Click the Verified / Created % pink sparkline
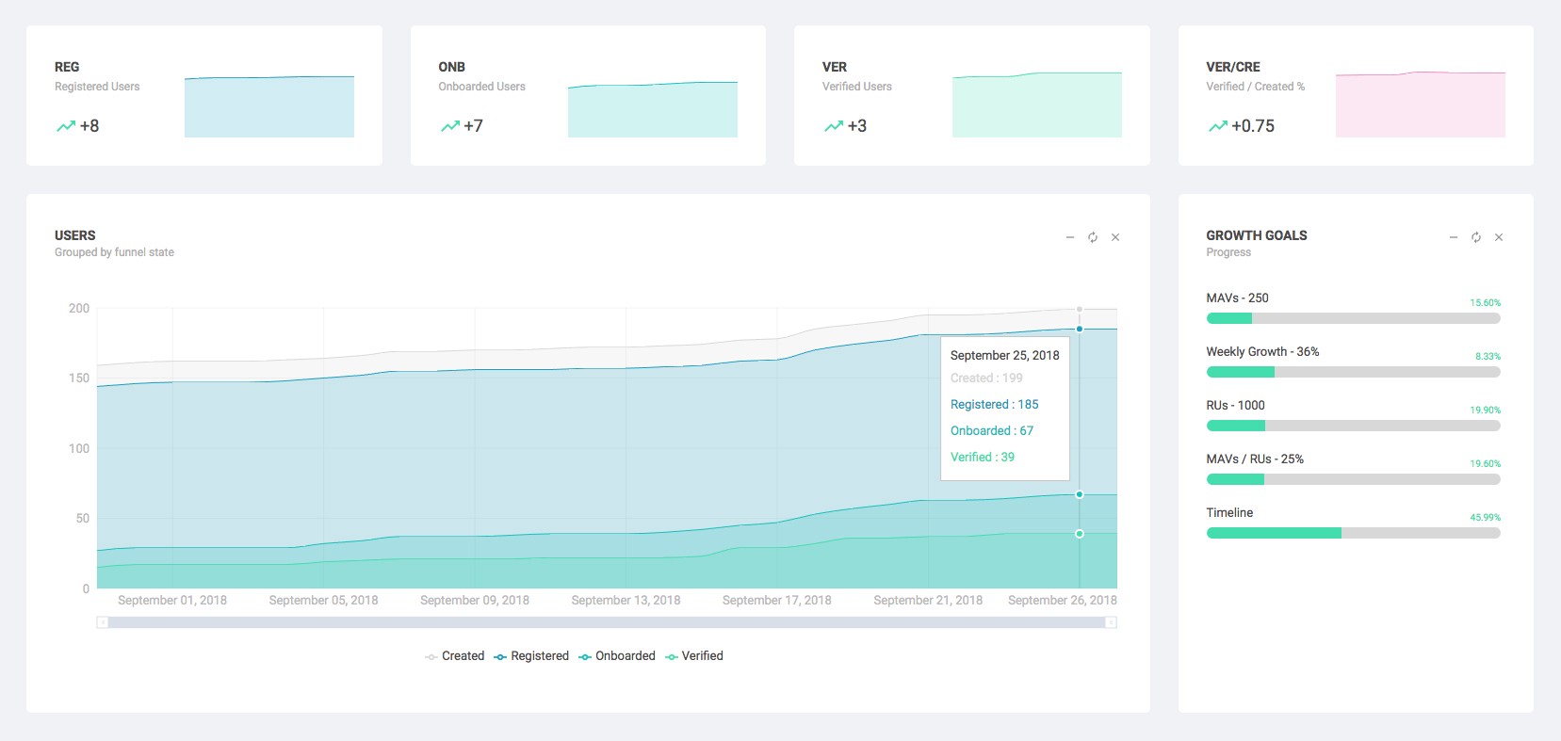 1420,105
